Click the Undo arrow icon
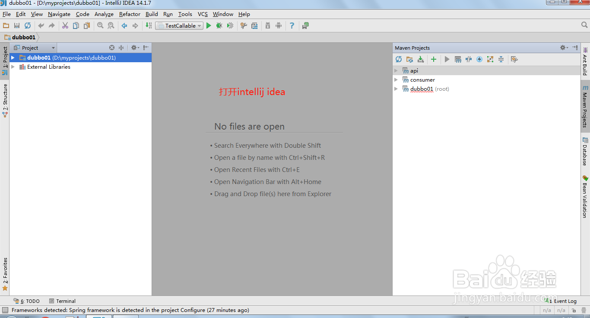The image size is (590, 318). pos(41,25)
